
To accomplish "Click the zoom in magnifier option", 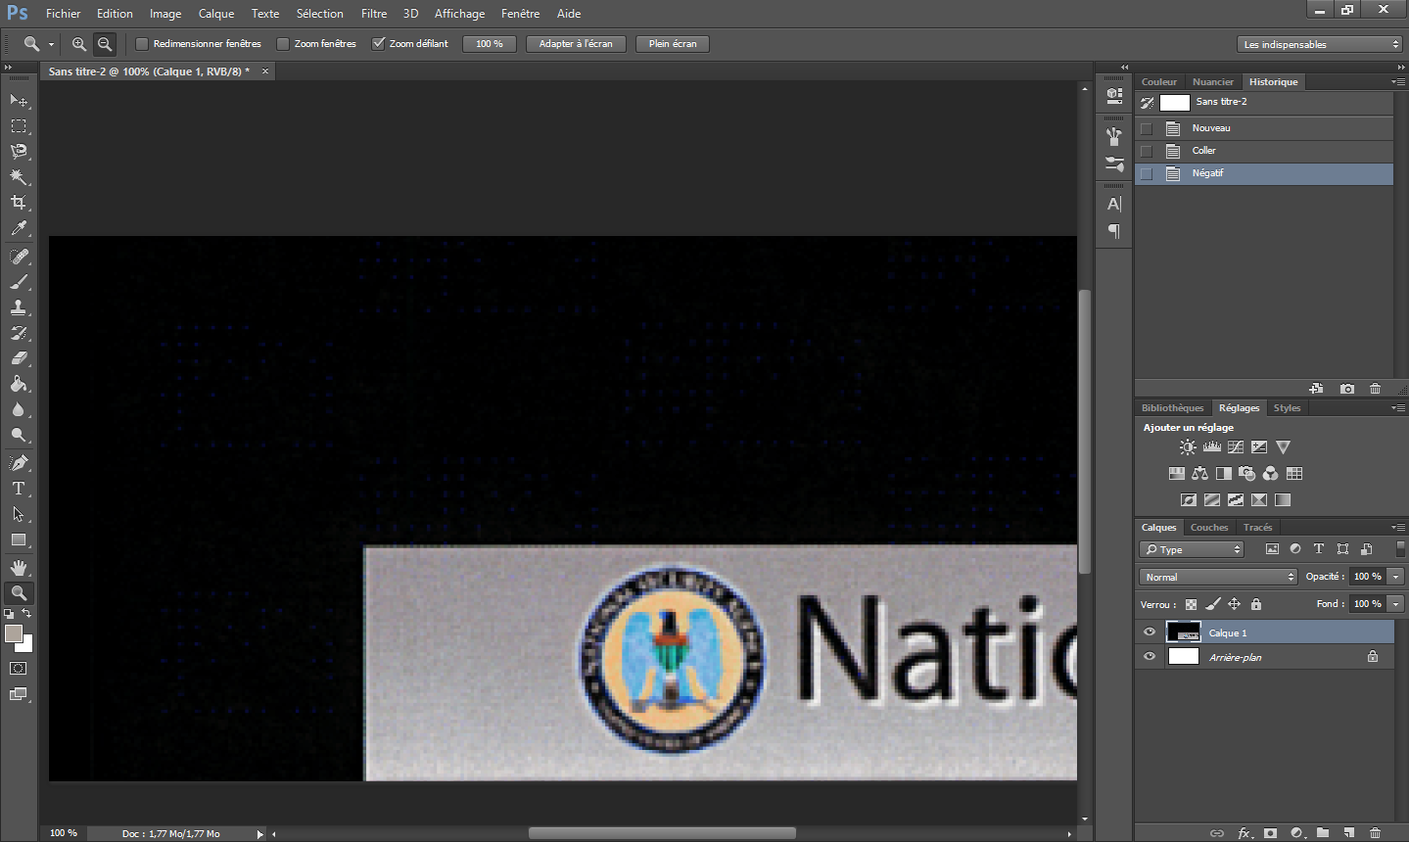I will (79, 44).
